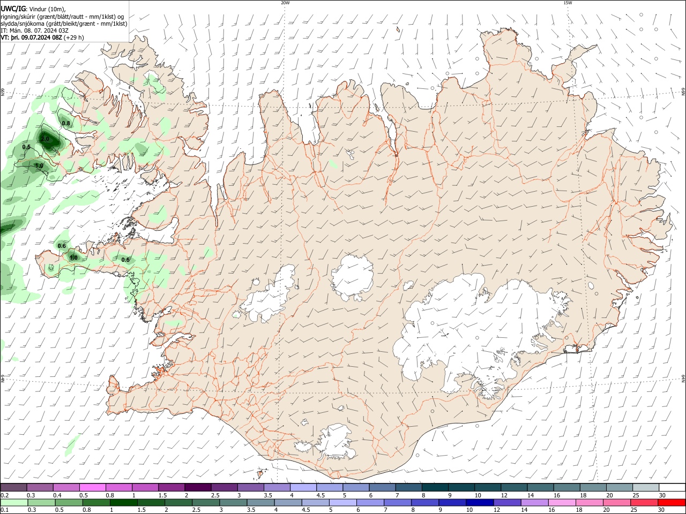Click the 0.6 precipitation value near Snæfellsnes

62,246
